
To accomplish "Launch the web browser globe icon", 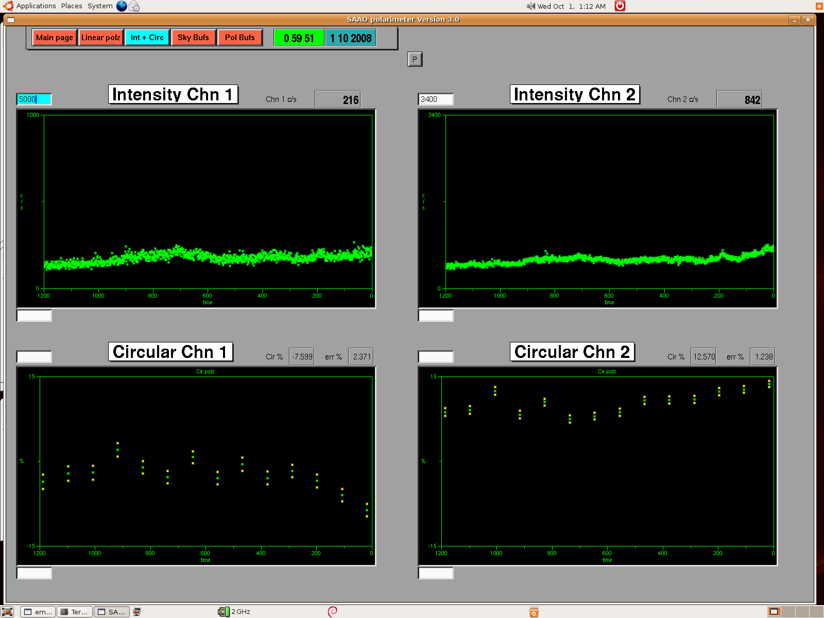I will click(122, 6).
